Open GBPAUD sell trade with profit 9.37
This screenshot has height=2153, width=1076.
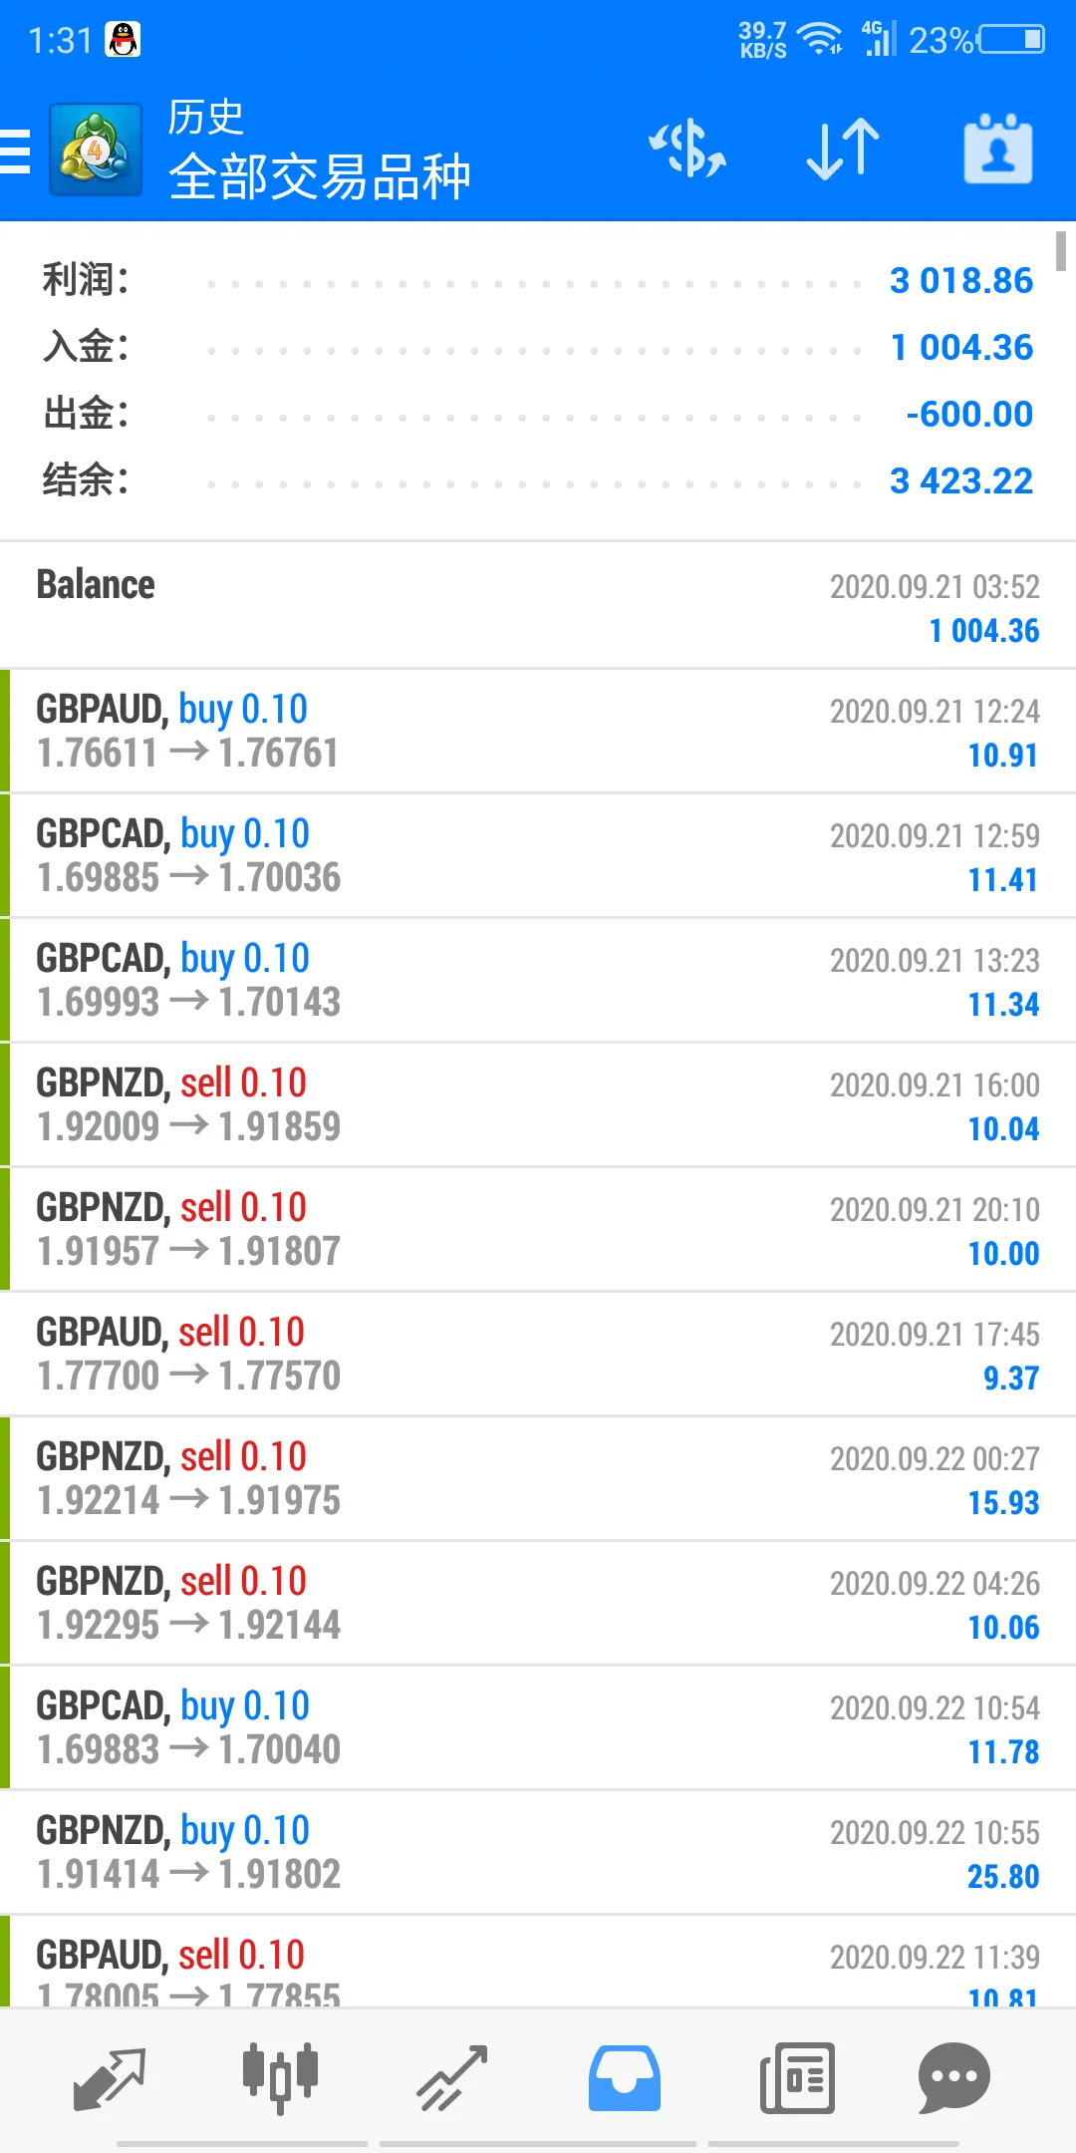[538, 1355]
